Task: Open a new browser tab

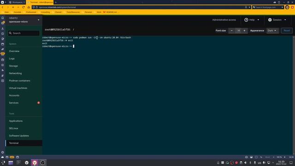Action: coord(56,2)
